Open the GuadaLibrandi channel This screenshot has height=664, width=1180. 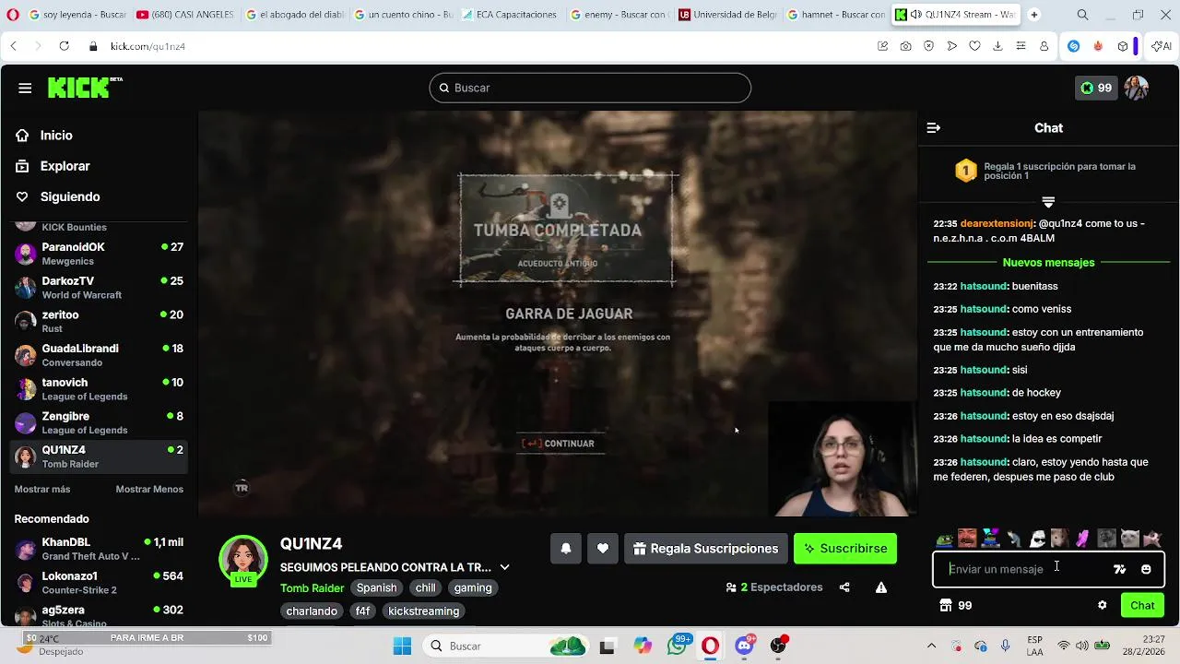click(x=100, y=355)
